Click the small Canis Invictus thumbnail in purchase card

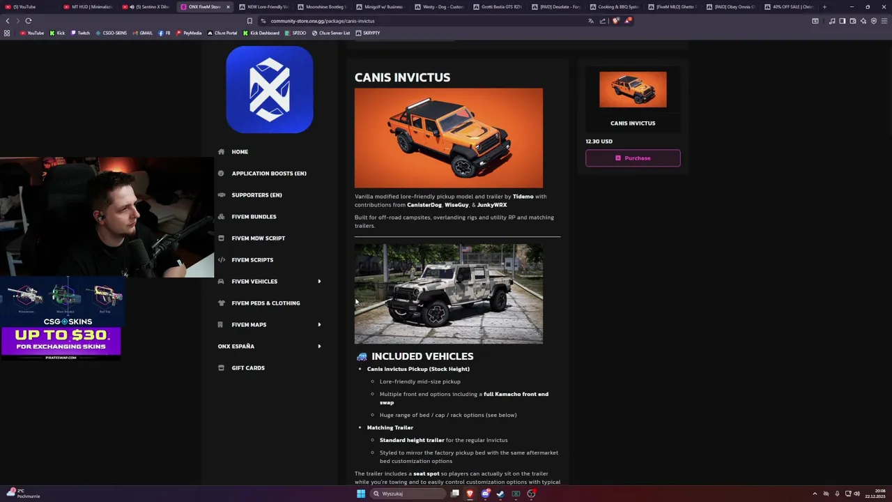point(633,89)
